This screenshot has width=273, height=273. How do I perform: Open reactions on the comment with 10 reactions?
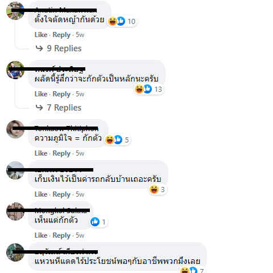click(x=122, y=21)
